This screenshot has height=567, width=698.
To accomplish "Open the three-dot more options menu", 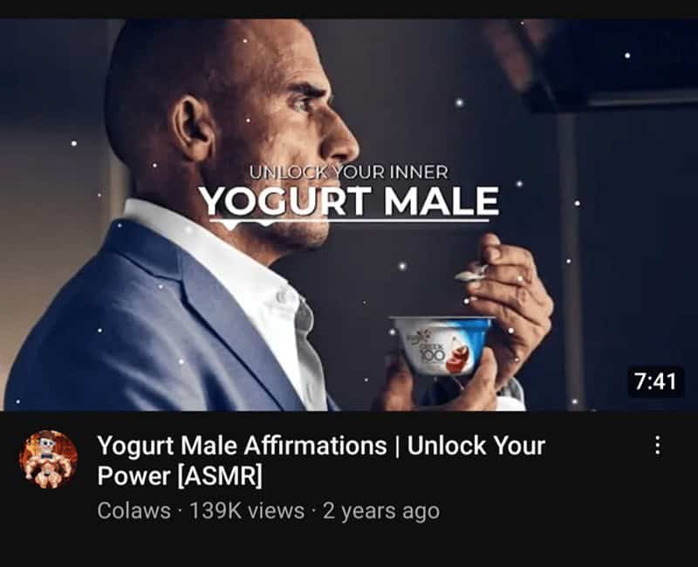I will 657,445.
